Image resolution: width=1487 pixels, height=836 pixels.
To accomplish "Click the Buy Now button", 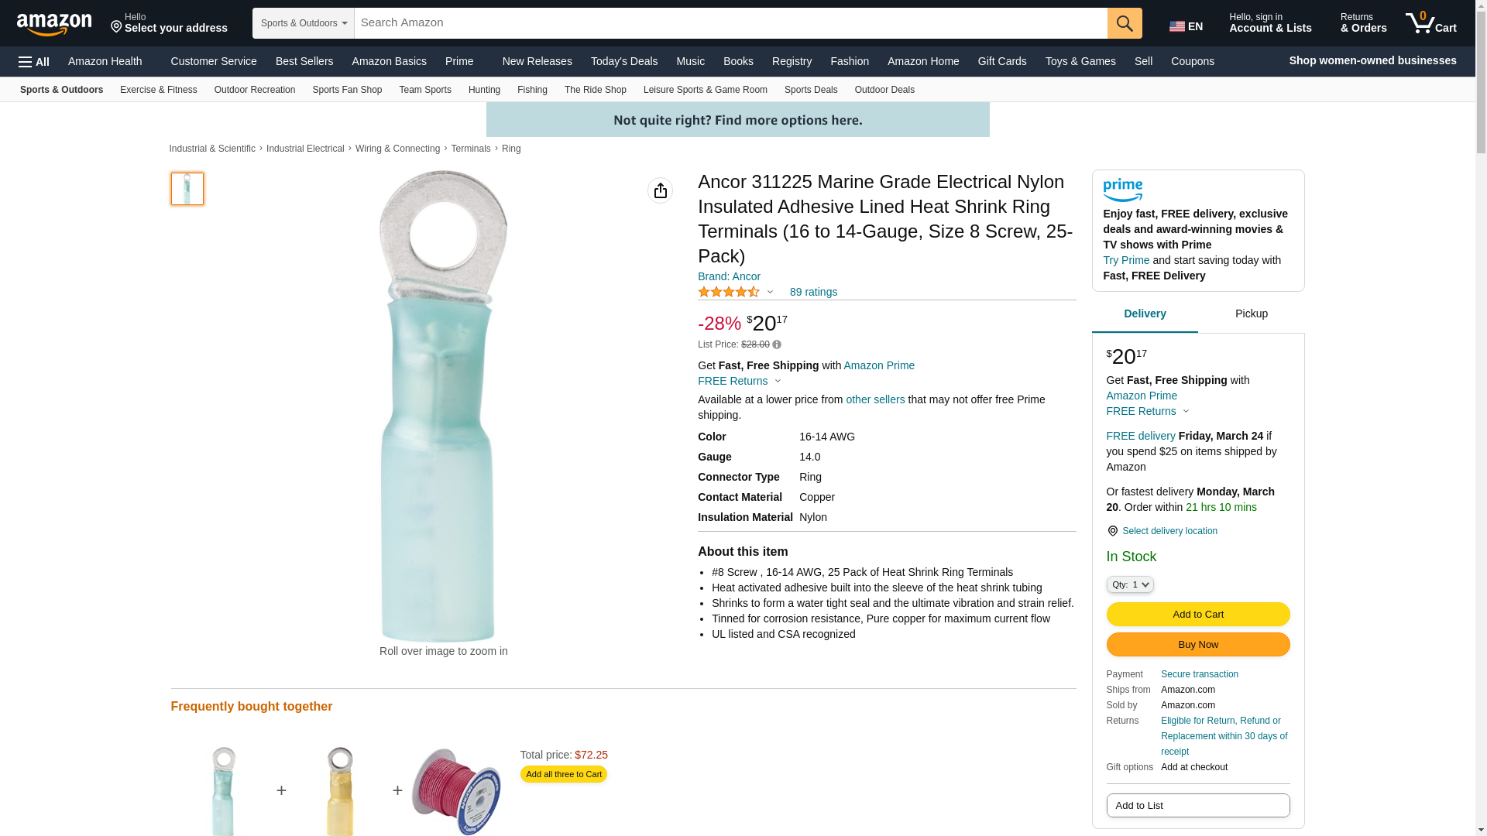I will [1198, 644].
